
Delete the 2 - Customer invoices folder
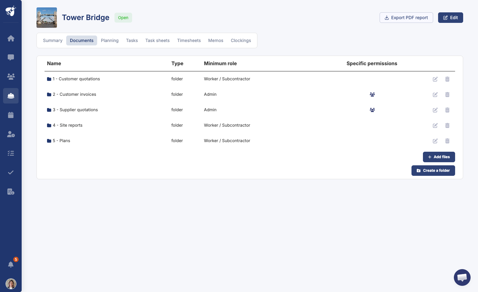447,95
